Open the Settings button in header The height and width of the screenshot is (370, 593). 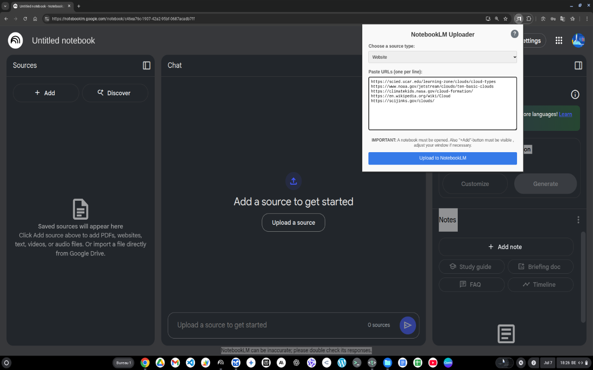coord(534,41)
